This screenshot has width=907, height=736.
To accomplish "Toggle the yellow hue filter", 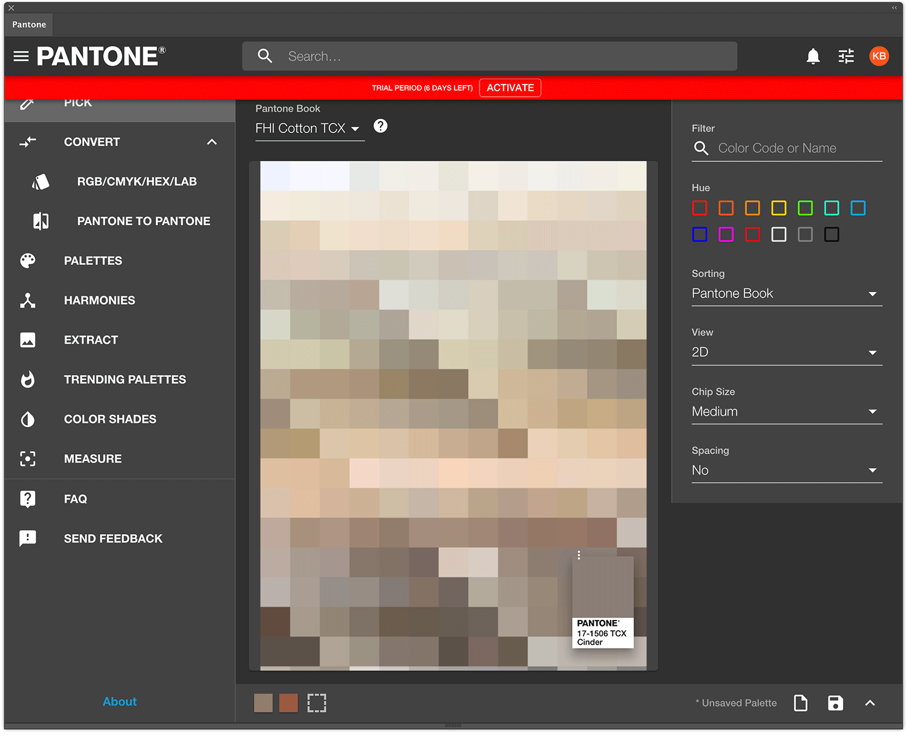I will point(779,208).
